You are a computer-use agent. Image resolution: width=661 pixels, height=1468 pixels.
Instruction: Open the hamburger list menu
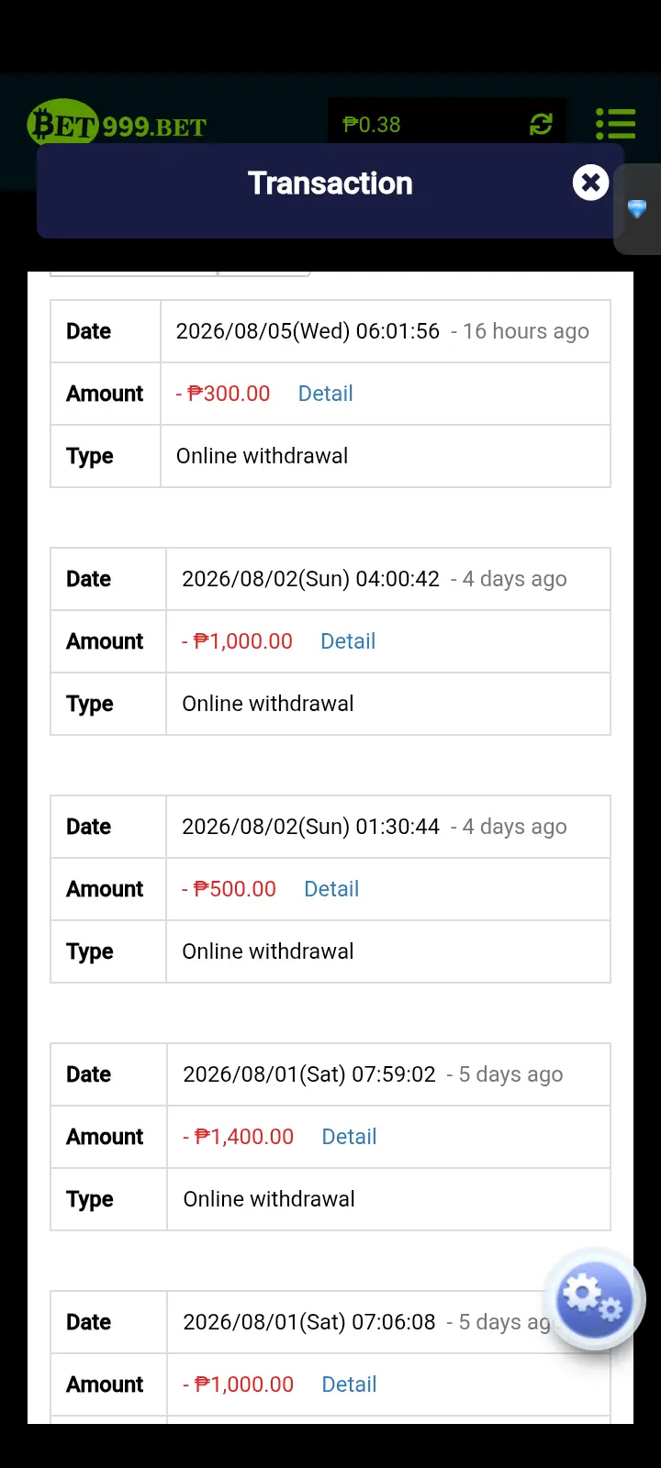615,124
